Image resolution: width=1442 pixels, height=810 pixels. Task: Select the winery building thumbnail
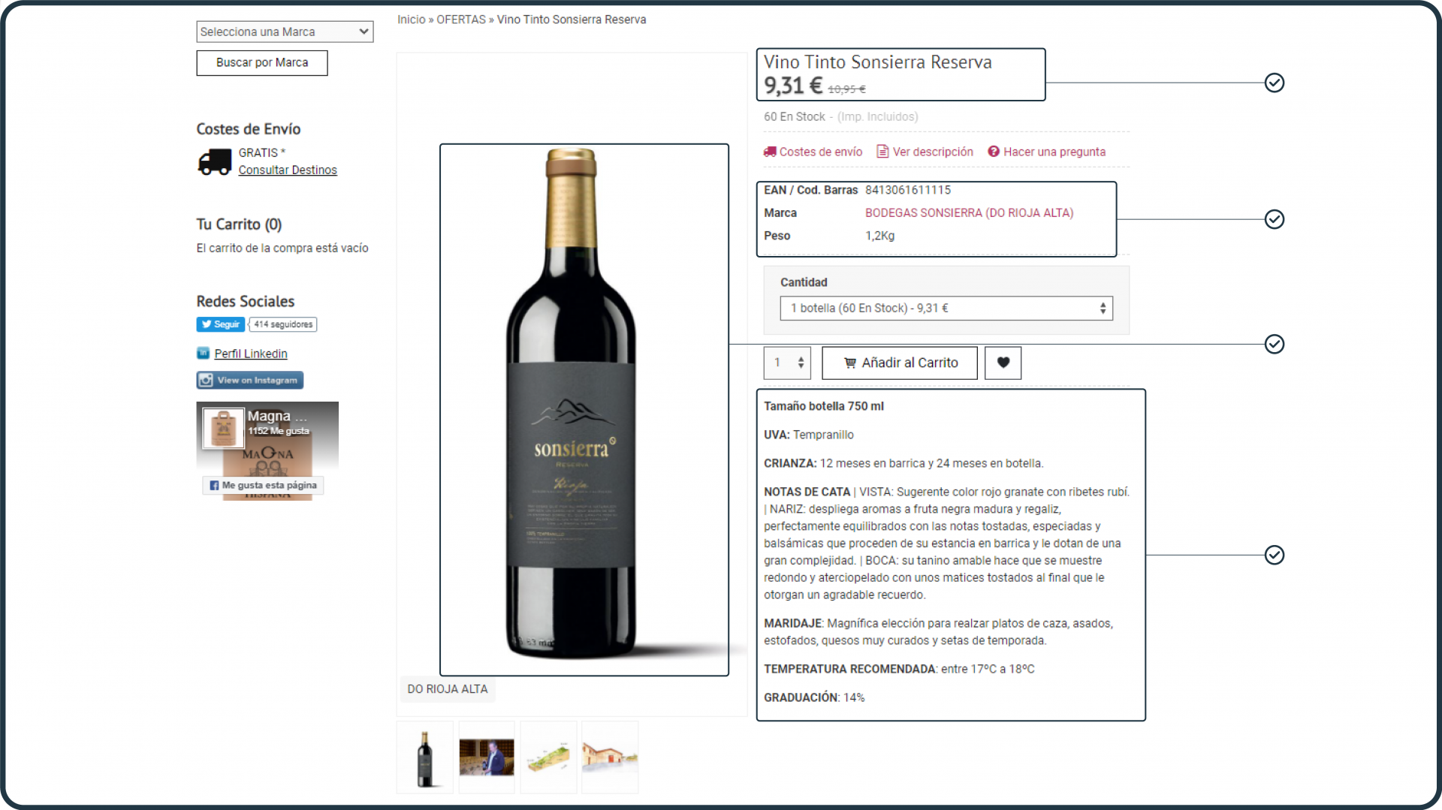pos(610,757)
